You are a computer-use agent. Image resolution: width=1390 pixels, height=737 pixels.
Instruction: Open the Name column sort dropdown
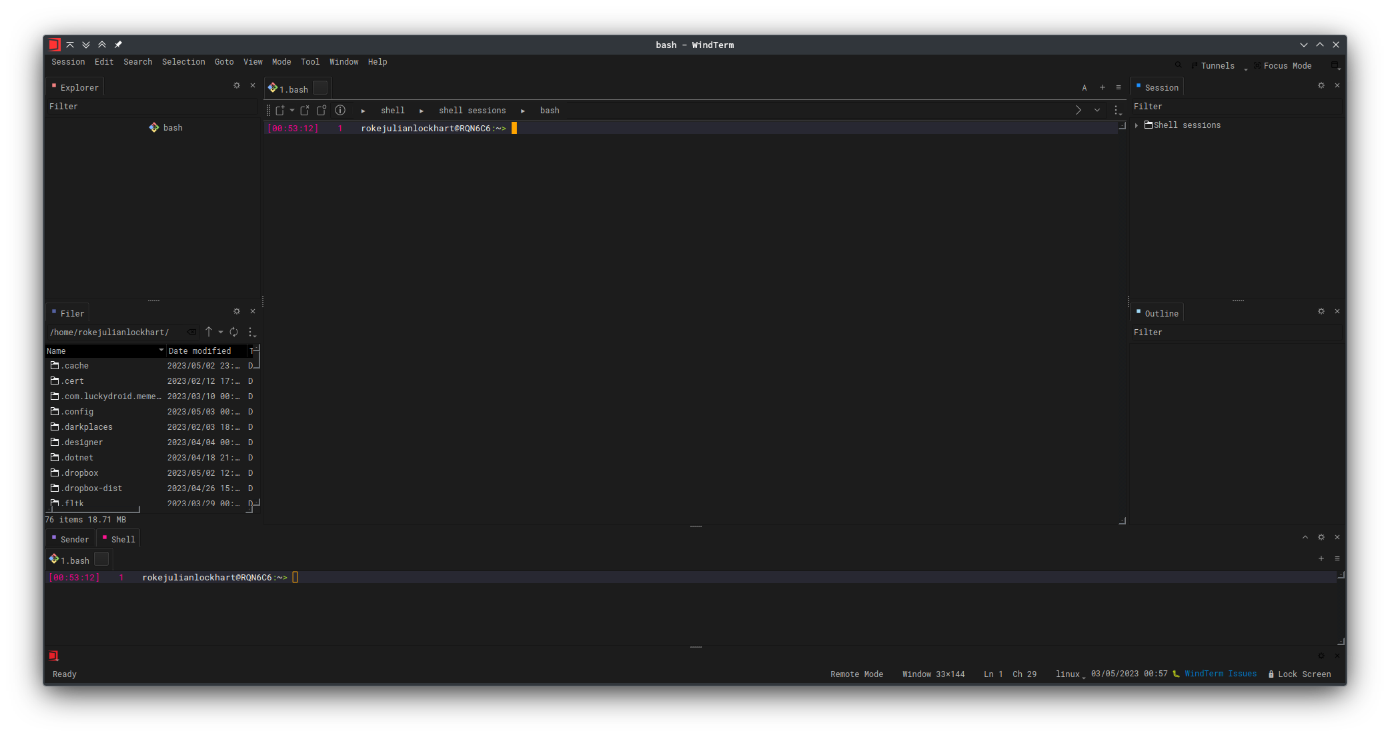[x=161, y=351]
